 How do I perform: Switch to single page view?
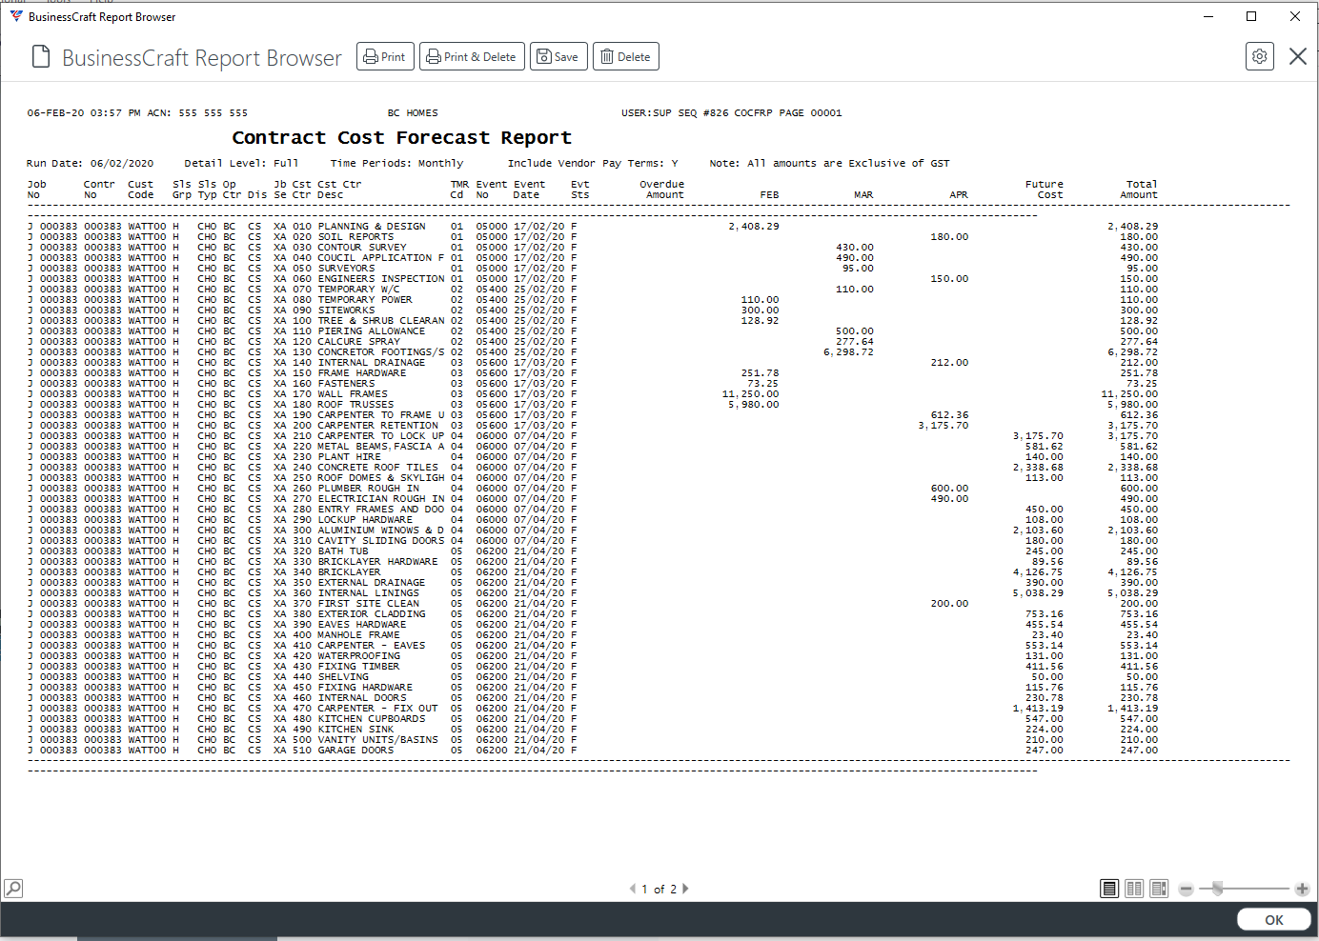(x=1109, y=889)
